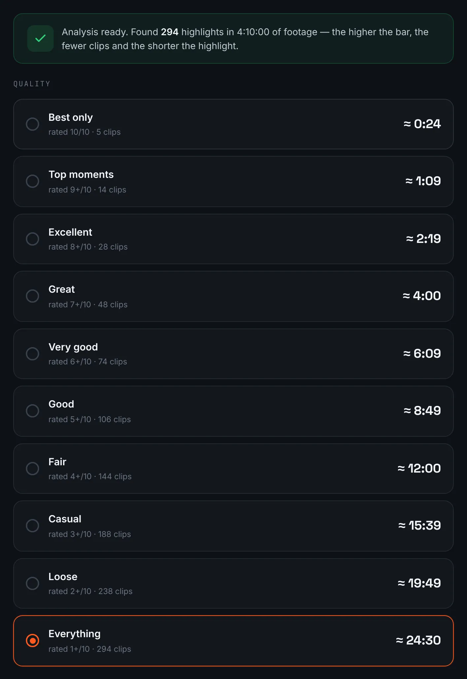Viewport: 467px width, 679px height.
Task: Select the Fair radio button
Action: (33, 469)
